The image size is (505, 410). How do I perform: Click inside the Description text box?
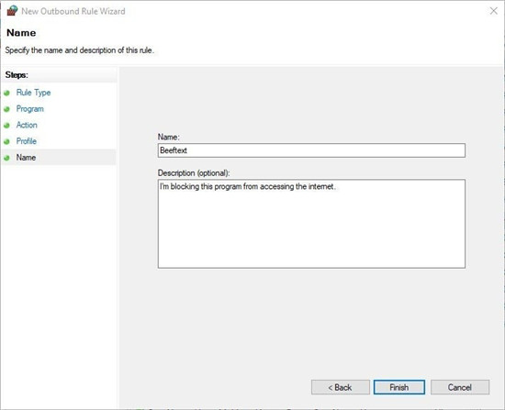click(311, 224)
